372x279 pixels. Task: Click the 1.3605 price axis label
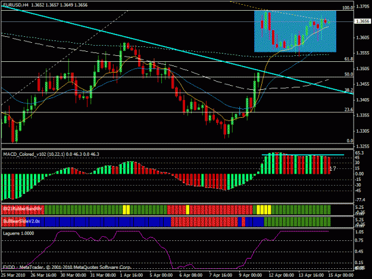(363, 37)
